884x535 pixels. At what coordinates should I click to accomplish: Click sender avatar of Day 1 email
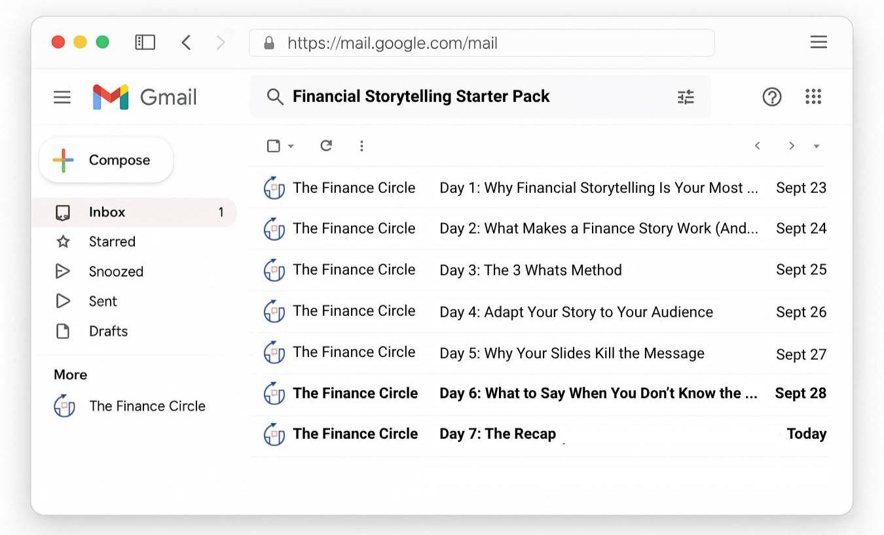(x=274, y=188)
